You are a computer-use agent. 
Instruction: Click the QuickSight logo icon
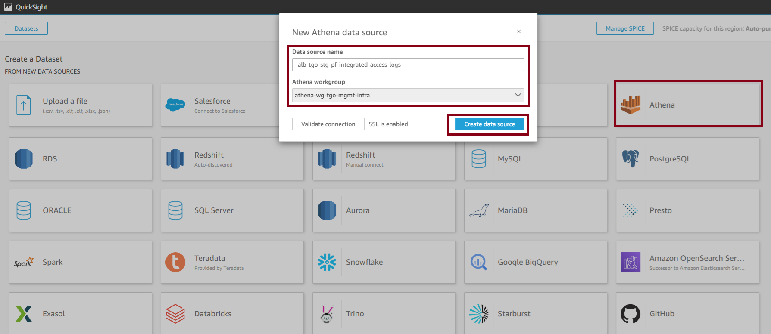pos(8,7)
